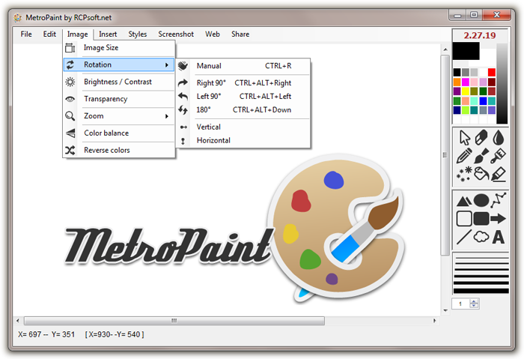Choose the cloud shape tool

point(481,237)
